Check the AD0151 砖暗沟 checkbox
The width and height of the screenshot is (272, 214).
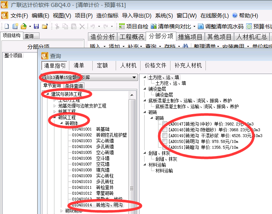coord(165,147)
